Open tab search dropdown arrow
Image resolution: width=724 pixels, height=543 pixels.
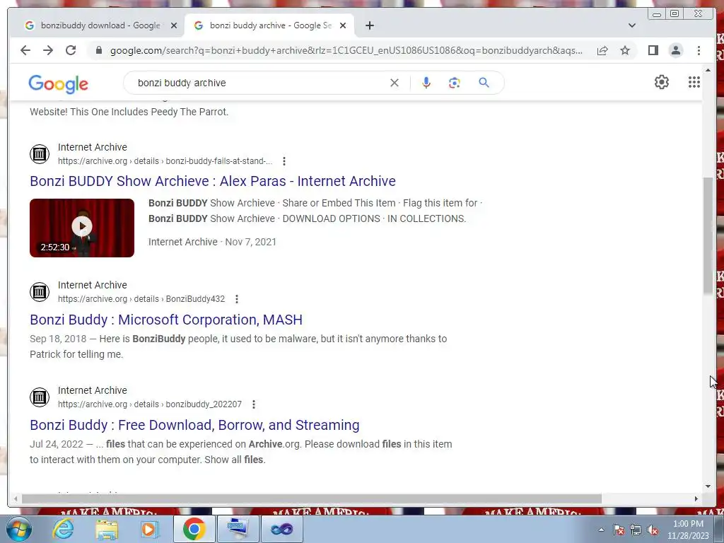point(632,25)
